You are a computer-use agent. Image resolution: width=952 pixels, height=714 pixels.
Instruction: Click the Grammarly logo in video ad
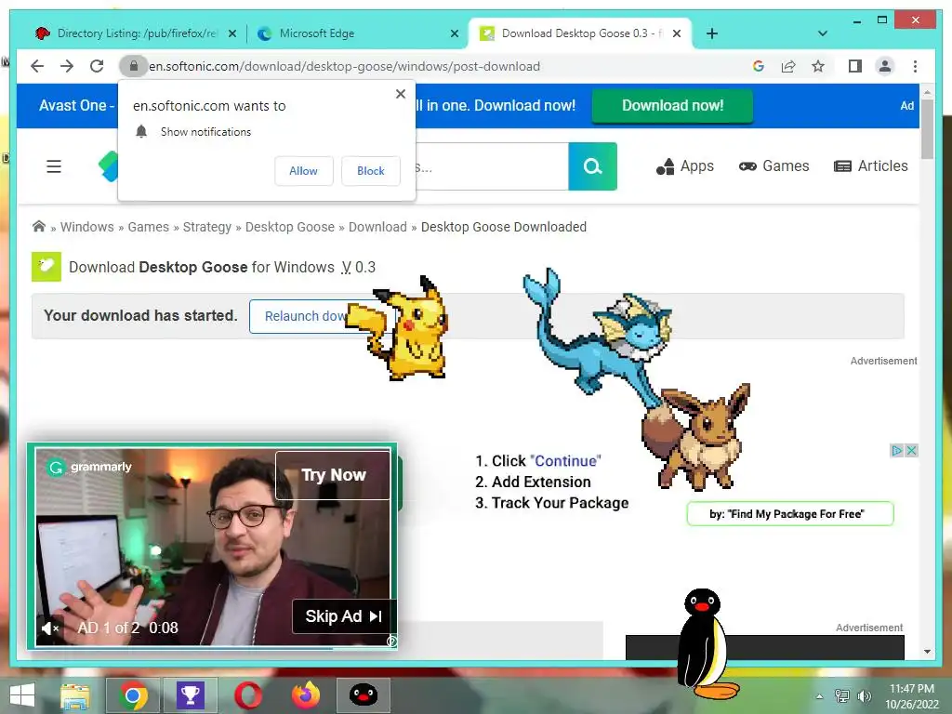(x=89, y=467)
